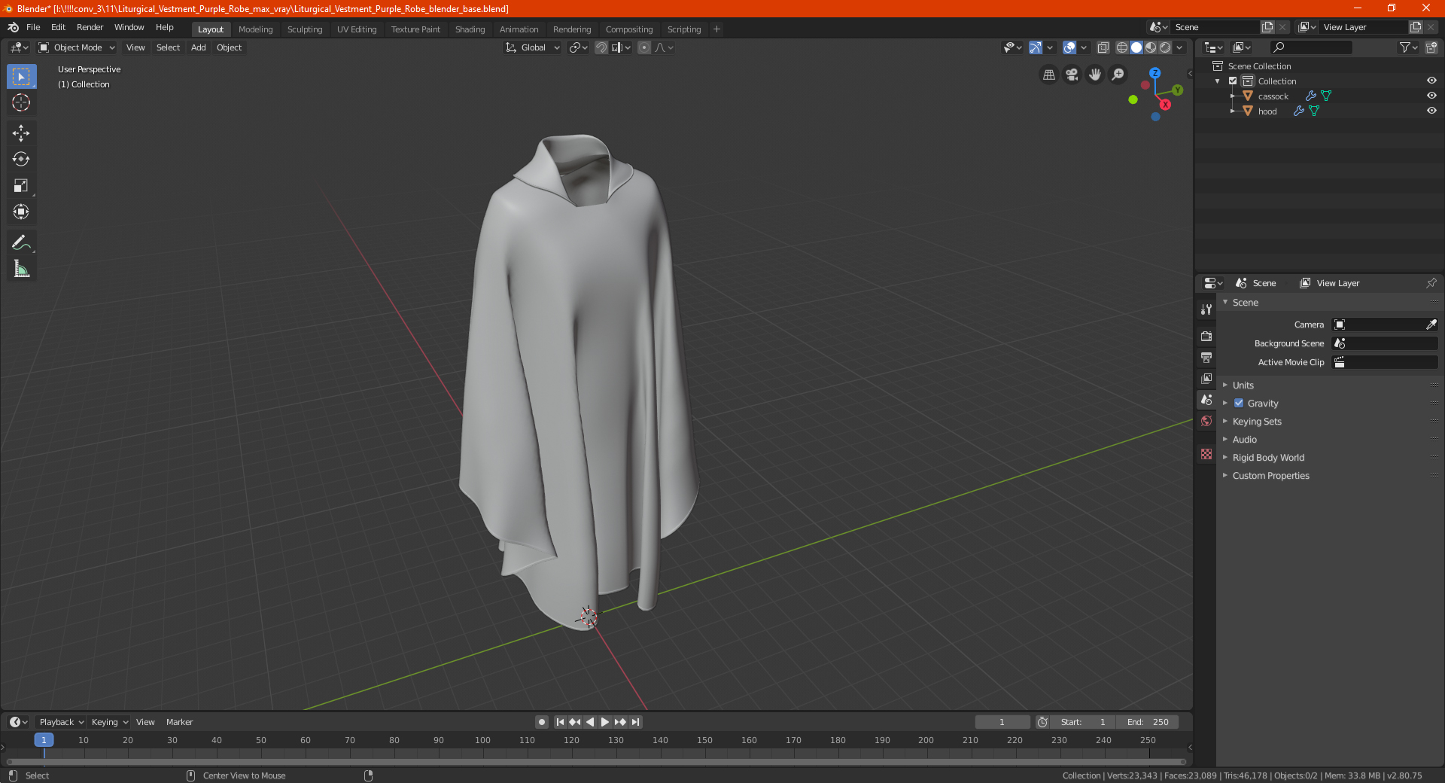The width and height of the screenshot is (1445, 783).
Task: Open the Keying dropdown in timeline
Action: pyautogui.click(x=110, y=722)
